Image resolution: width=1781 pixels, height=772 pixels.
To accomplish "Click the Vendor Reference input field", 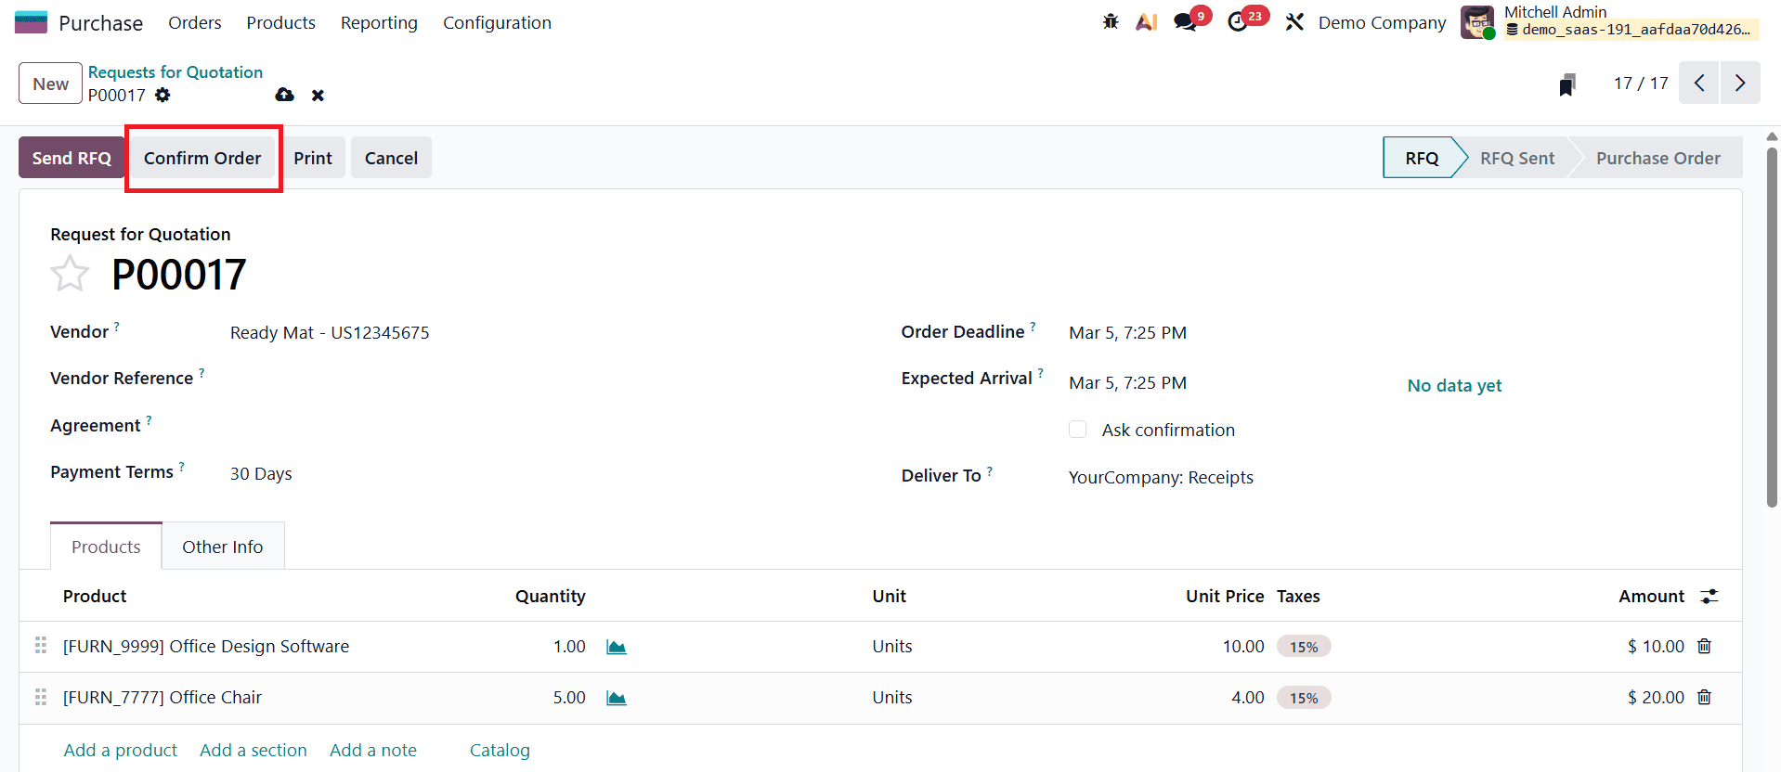I will click(464, 379).
